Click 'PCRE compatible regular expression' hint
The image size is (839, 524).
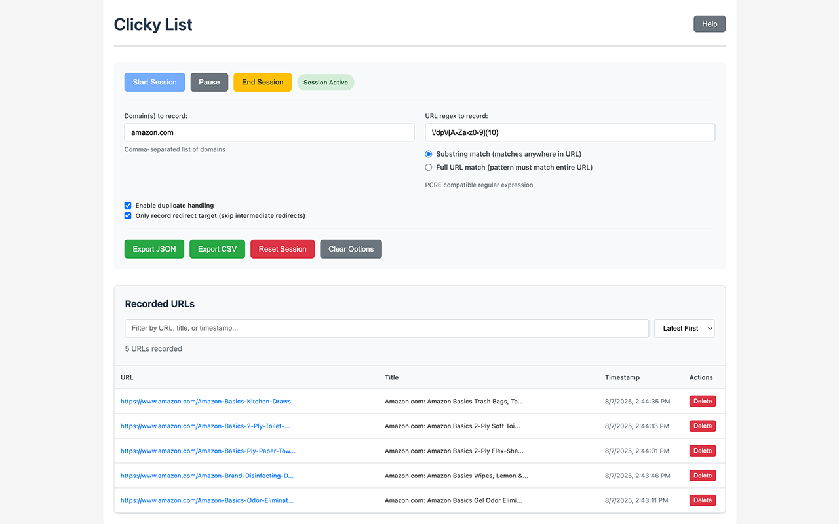pos(479,185)
